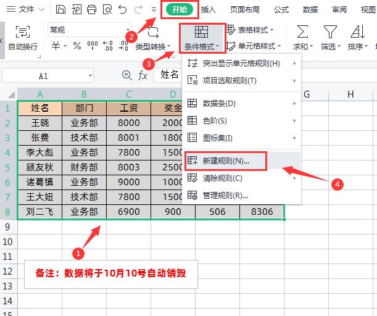Click the Print Preview icon
The width and height of the screenshot is (377, 316).
click(107, 10)
